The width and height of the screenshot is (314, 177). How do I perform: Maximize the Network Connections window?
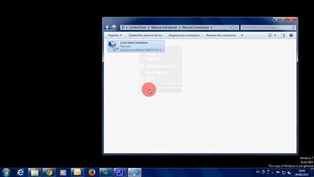click(x=283, y=20)
